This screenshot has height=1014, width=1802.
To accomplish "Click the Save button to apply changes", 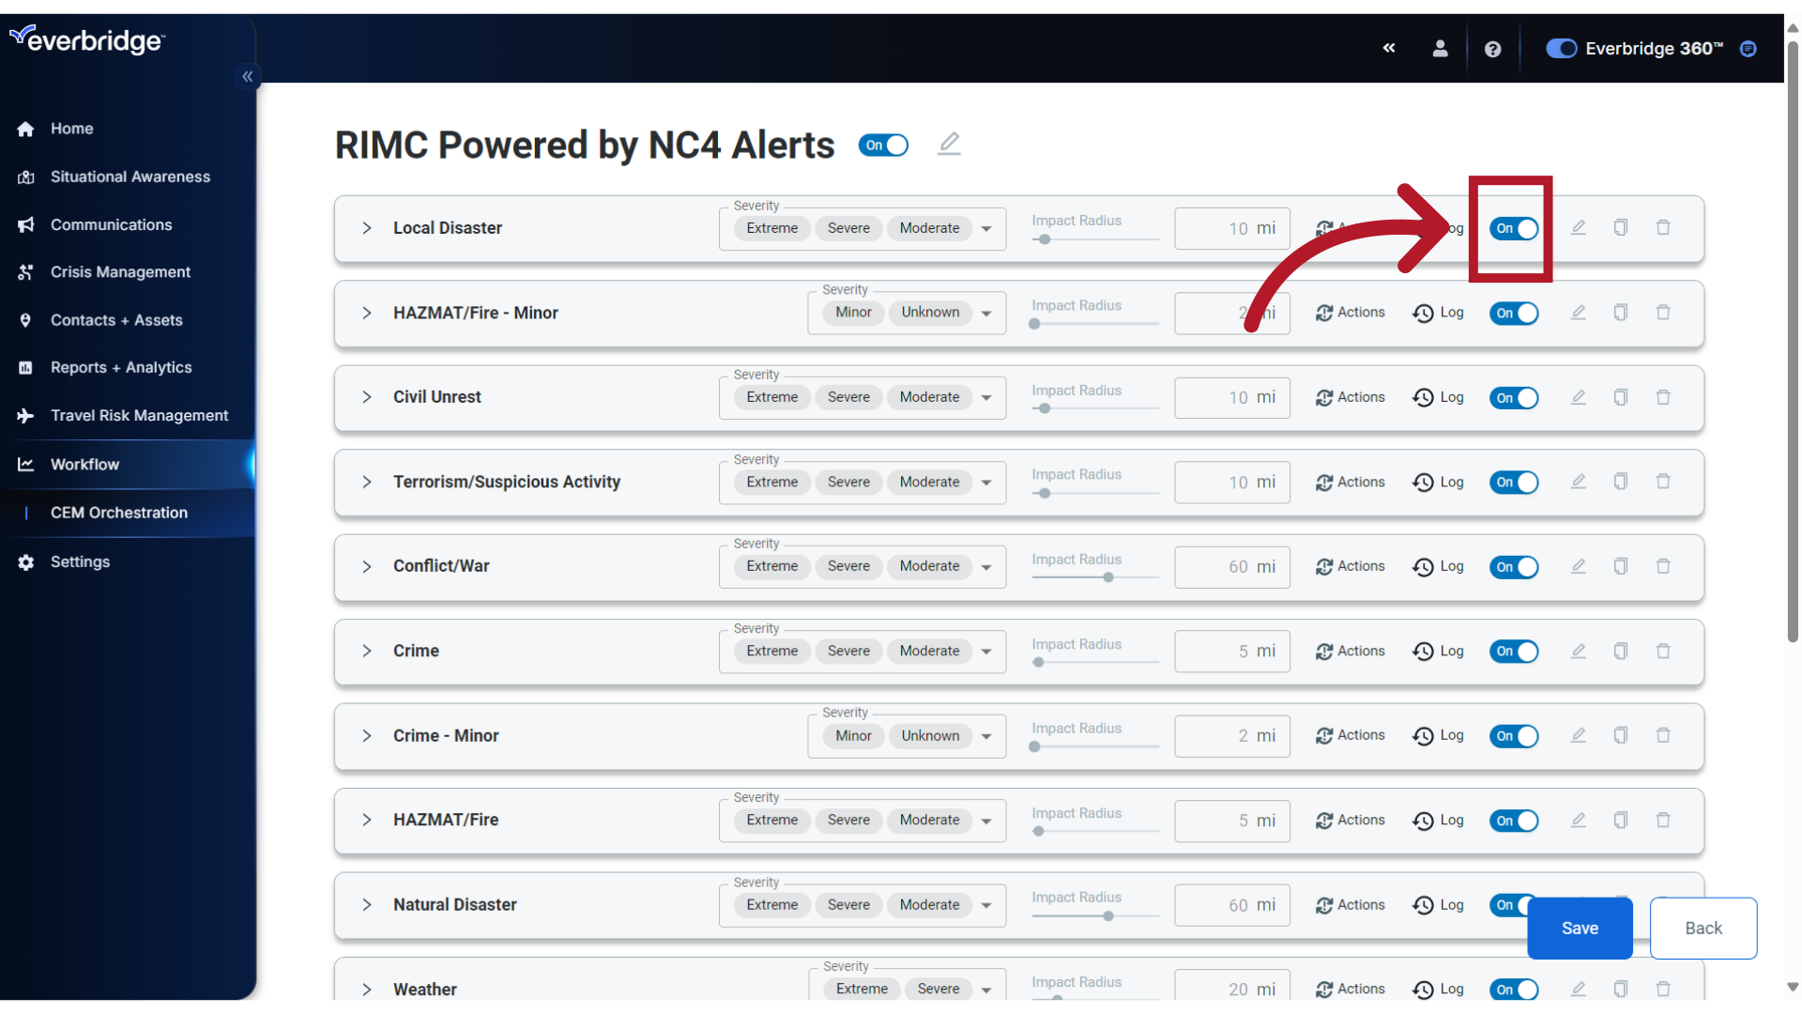I will 1580,928.
